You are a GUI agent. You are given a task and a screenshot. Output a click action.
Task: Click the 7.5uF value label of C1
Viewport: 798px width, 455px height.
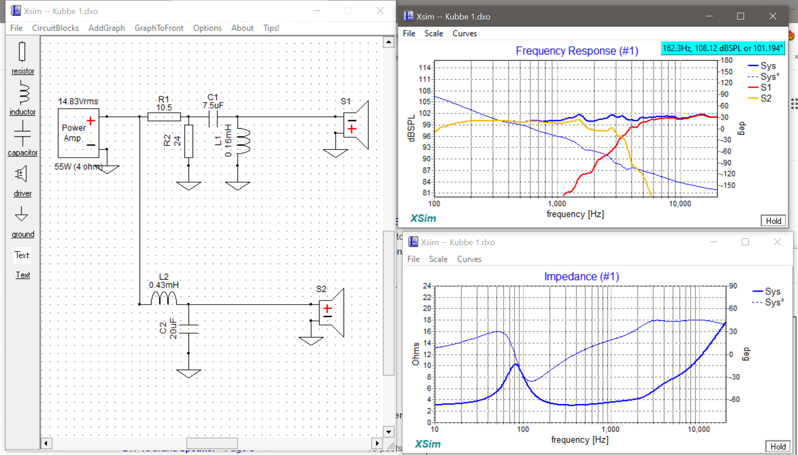tap(213, 106)
